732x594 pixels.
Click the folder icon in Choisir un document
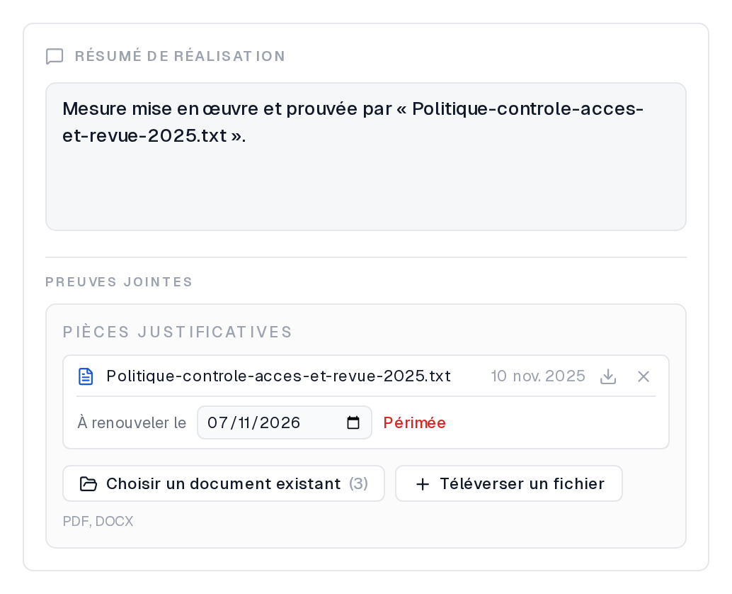click(x=88, y=483)
